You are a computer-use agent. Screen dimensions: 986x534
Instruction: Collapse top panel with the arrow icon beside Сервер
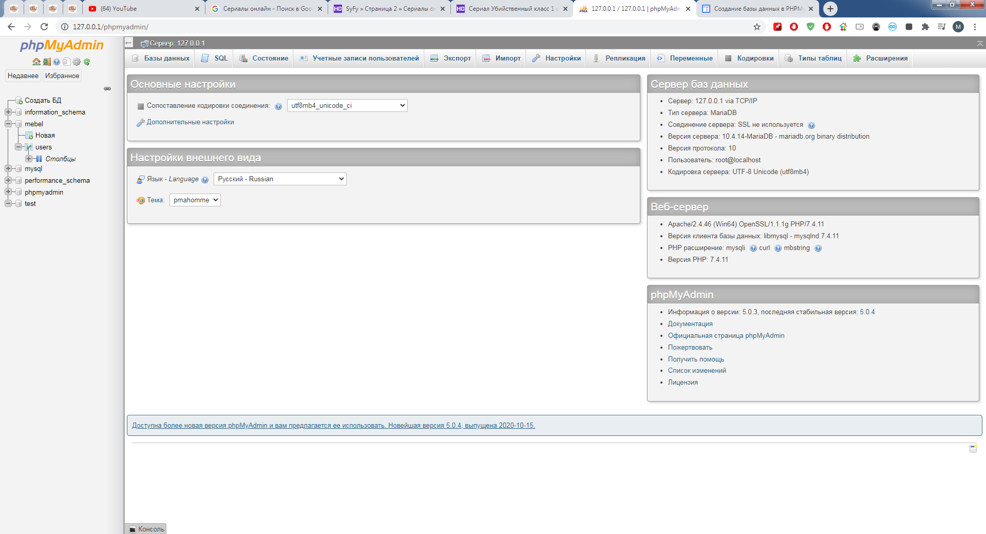coord(129,43)
